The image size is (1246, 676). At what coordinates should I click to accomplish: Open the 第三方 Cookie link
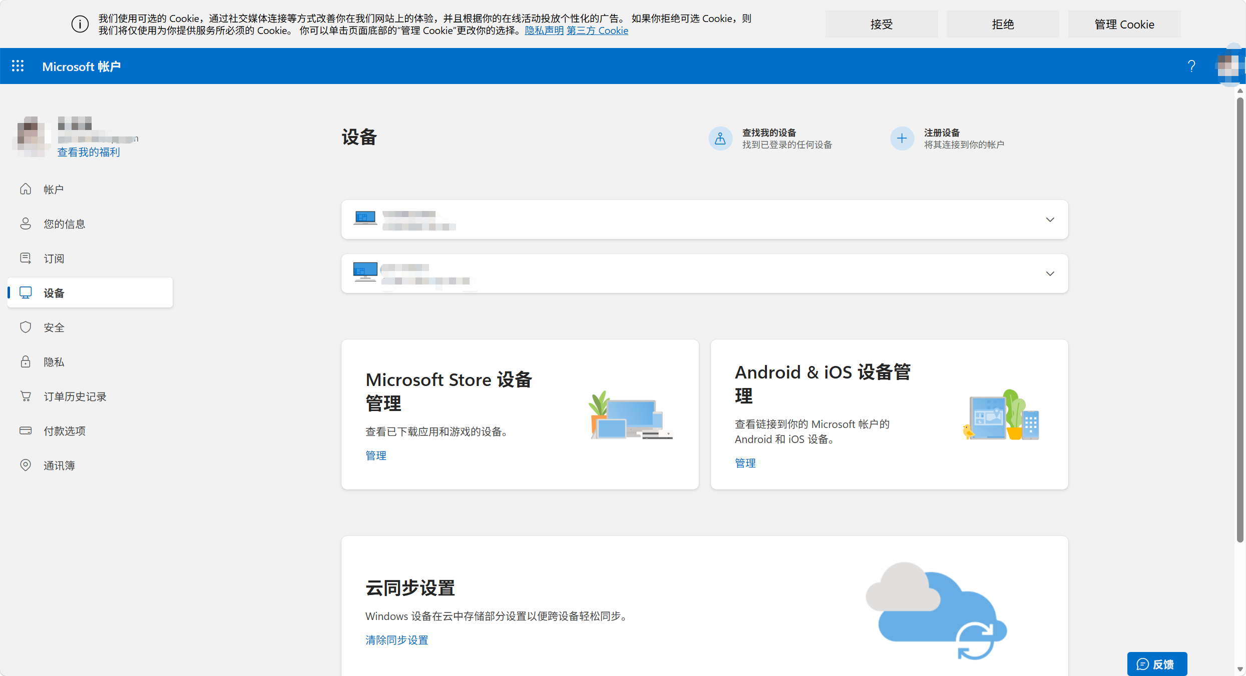[x=597, y=30]
